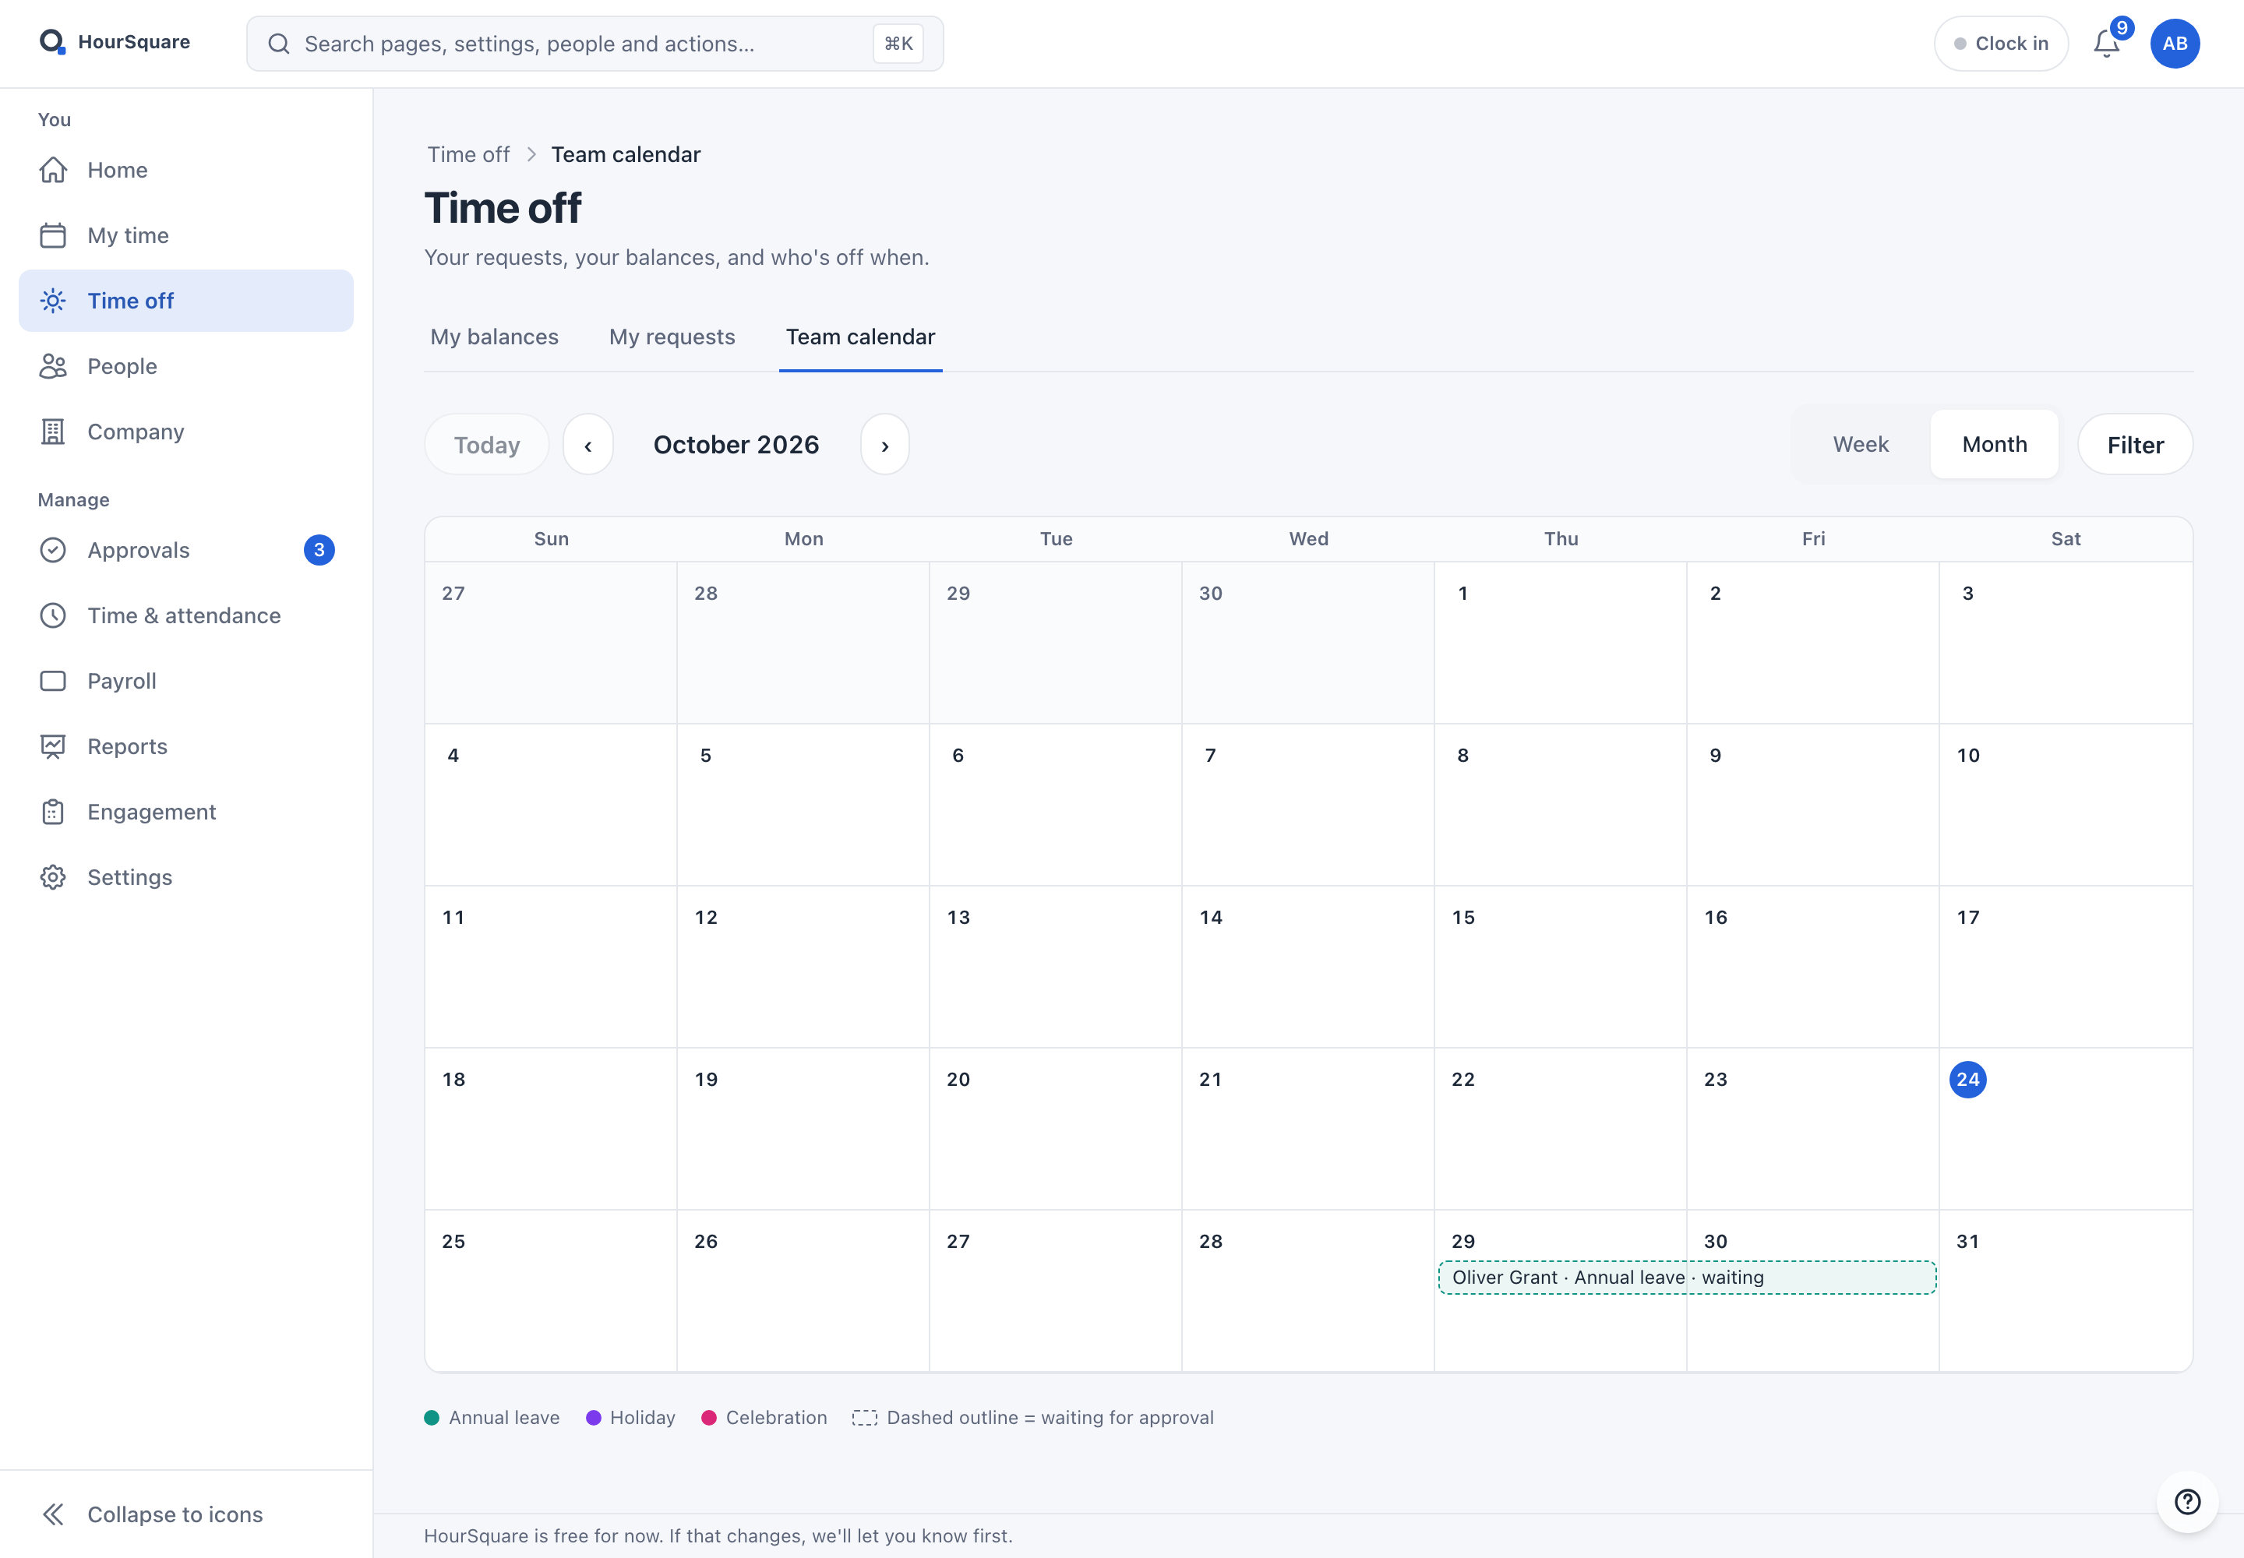Open My balances tab
This screenshot has width=2244, height=1558.
(494, 337)
